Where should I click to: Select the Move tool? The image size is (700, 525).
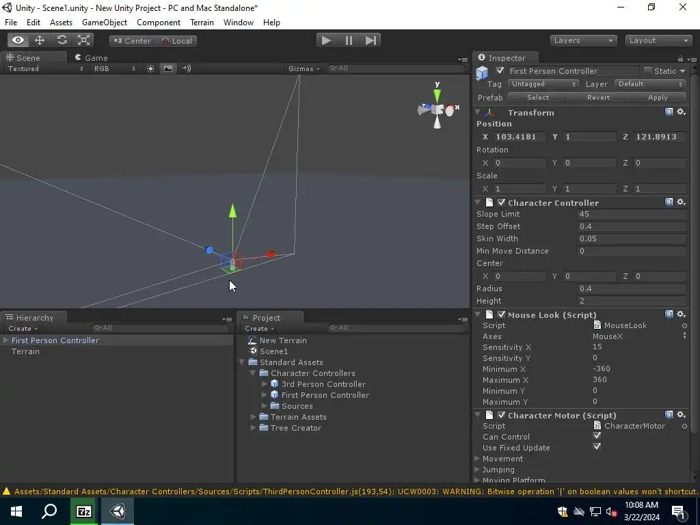[x=40, y=40]
